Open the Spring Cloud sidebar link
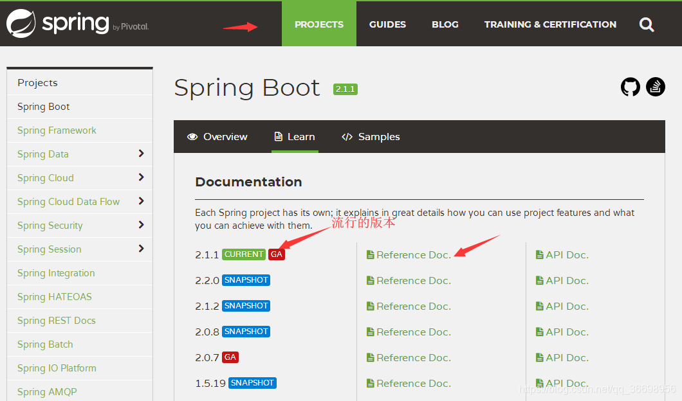This screenshot has width=682, height=401. pyautogui.click(x=45, y=178)
